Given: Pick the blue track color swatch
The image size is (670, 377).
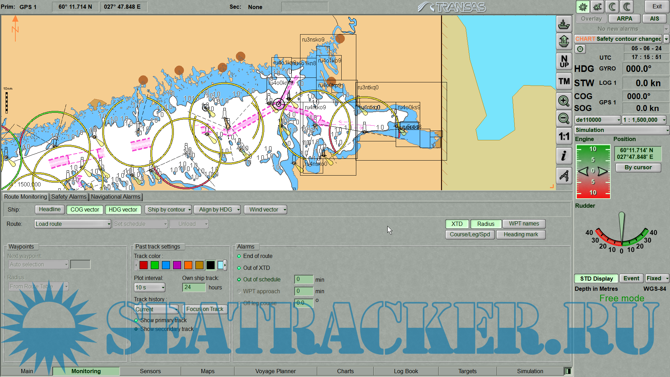Looking at the screenshot, I should (x=166, y=265).
